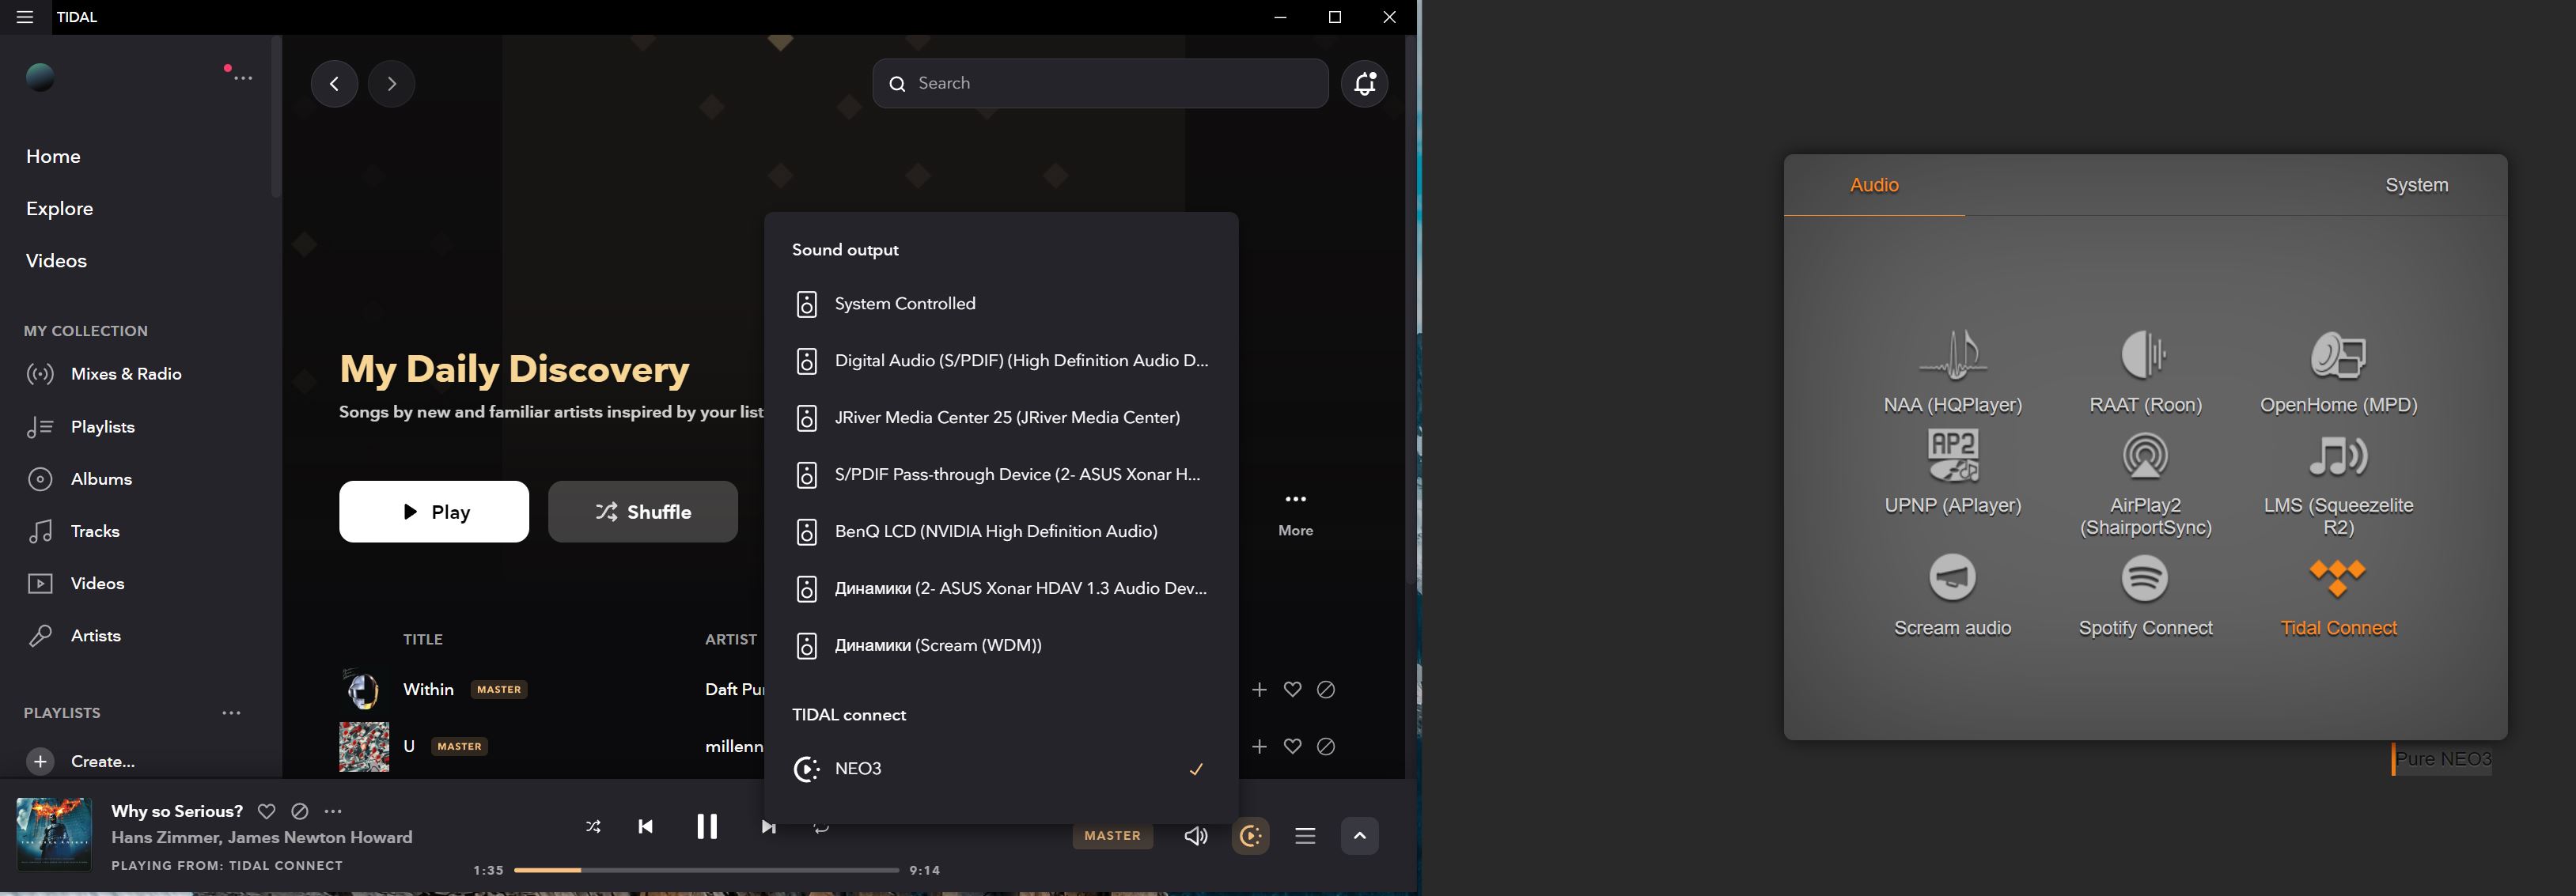Click the Tidal Connect icon in Audio panel
This screenshot has width=2576, height=896.
pyautogui.click(x=2337, y=579)
